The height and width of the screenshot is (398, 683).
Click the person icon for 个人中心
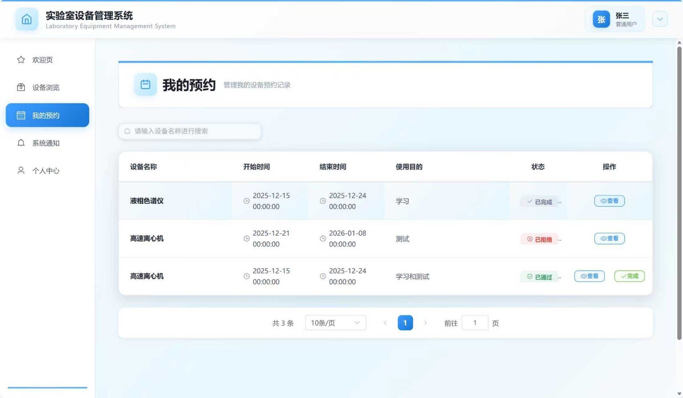(x=21, y=171)
